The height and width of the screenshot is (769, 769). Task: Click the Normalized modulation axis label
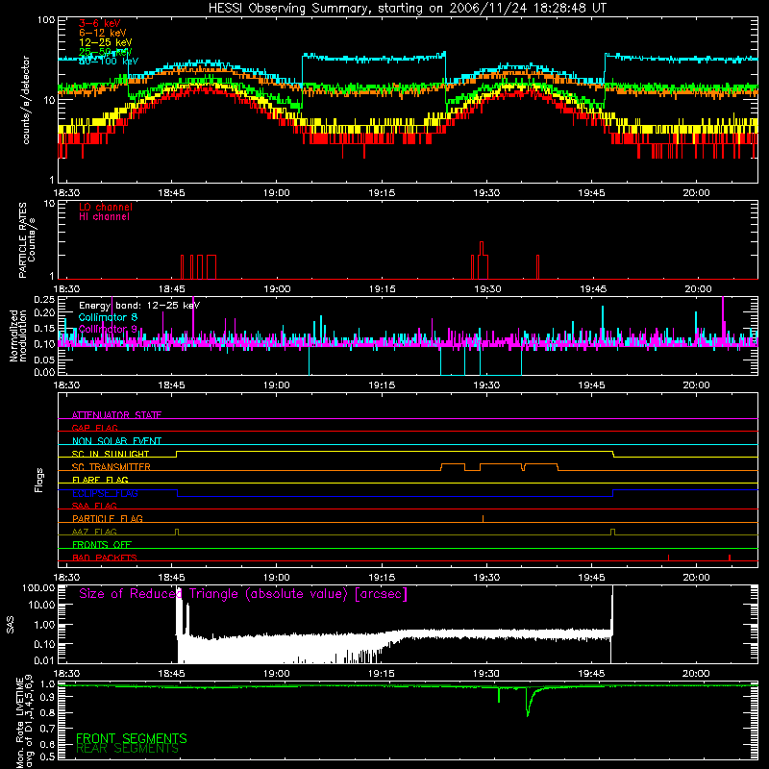[x=18, y=335]
